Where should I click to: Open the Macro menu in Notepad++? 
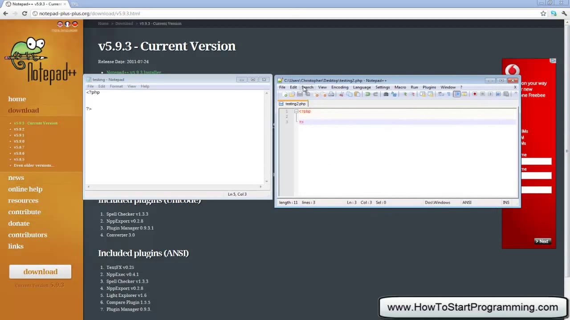point(400,87)
